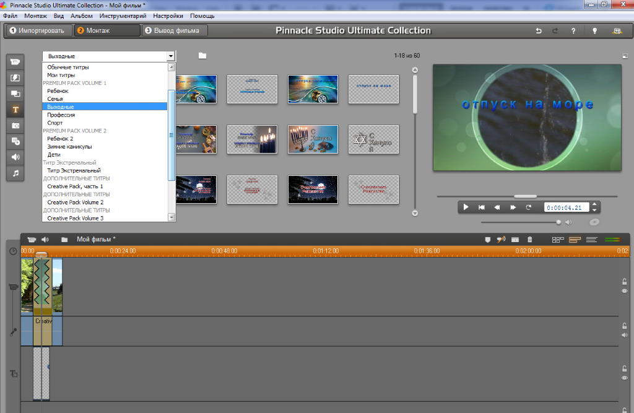Screen dimensions: 634x413
Task: Open the Вид menu
Action: point(59,15)
